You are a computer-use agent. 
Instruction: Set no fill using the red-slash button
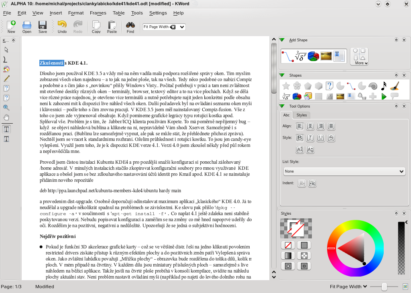[x=288, y=245]
